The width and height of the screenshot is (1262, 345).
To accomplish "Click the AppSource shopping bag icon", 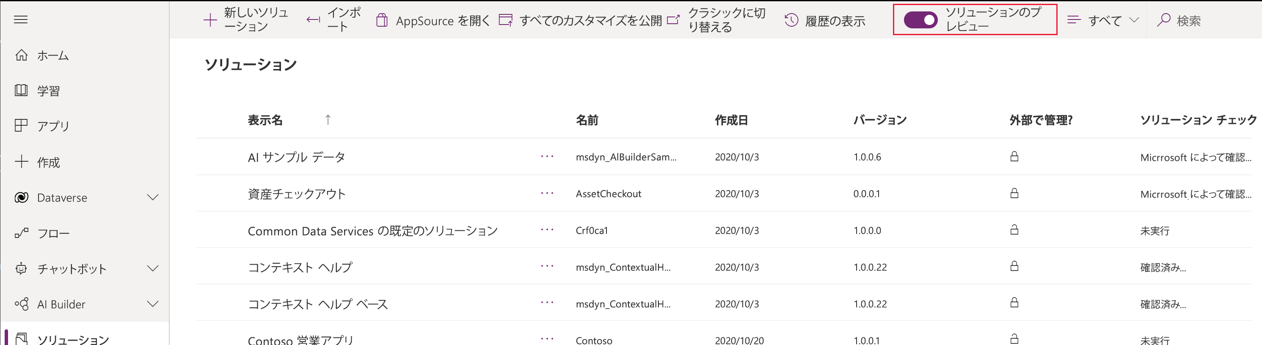I will [382, 20].
